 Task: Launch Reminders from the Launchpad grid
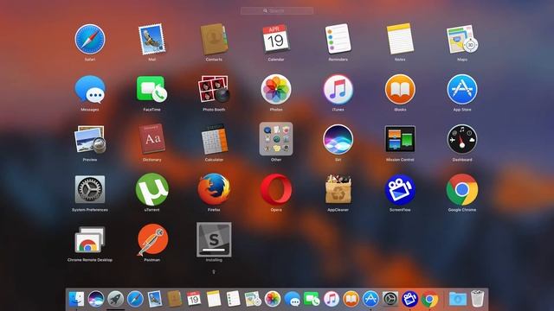338,38
